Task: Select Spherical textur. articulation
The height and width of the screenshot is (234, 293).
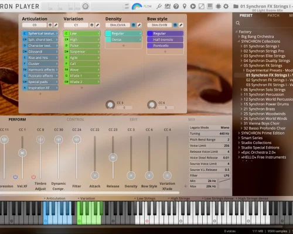Action: (40, 33)
